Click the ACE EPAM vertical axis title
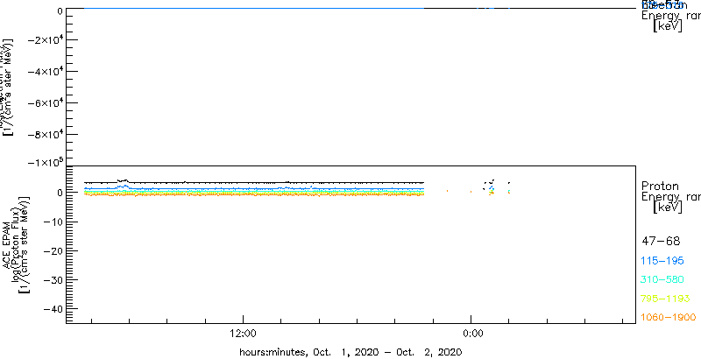The height and width of the screenshot is (359, 701). click(x=8, y=243)
